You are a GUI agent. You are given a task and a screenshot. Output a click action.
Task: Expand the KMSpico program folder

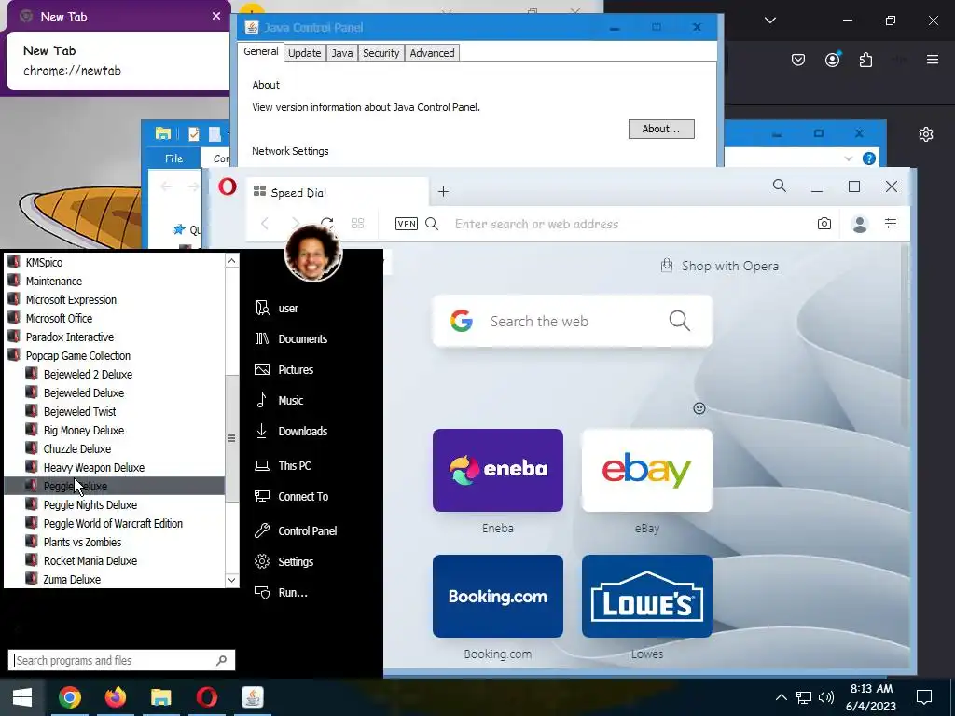[x=44, y=262]
